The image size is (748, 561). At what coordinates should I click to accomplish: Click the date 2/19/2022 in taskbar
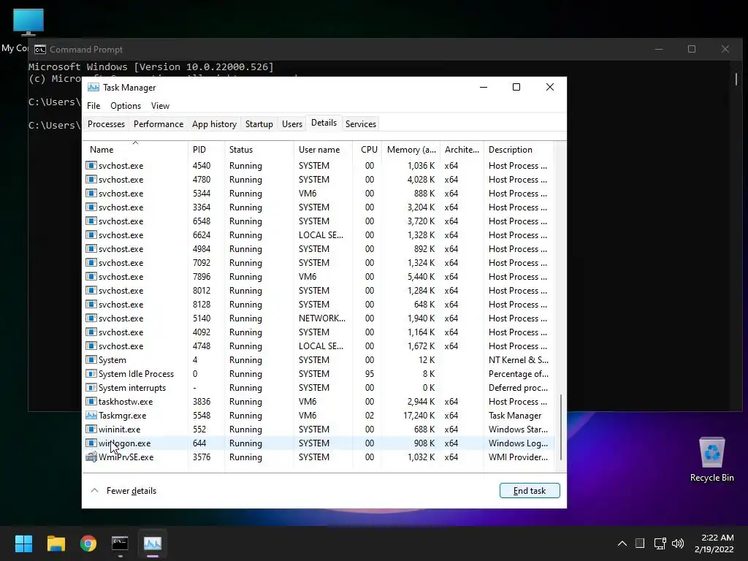(714, 549)
